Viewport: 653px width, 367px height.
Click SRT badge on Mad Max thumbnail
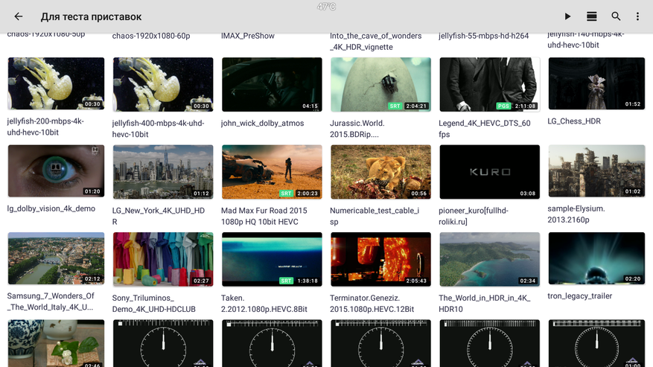[286, 194]
